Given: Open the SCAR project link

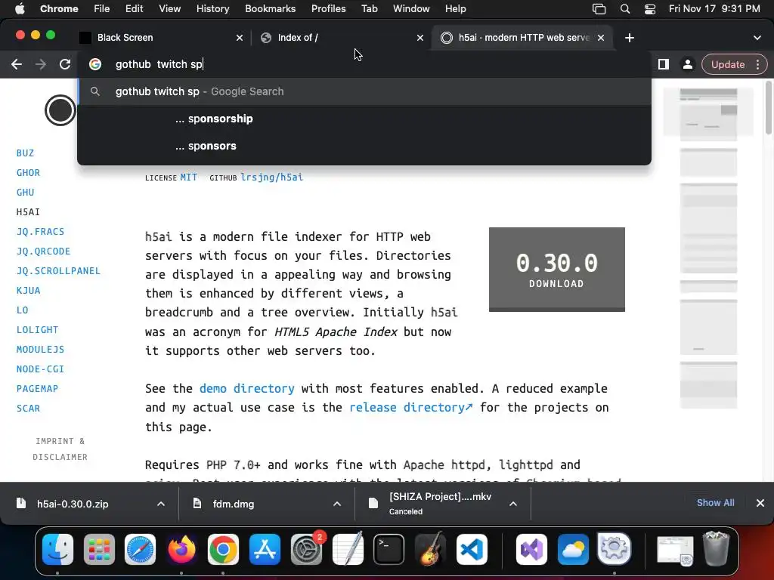Looking at the screenshot, I should [x=28, y=409].
